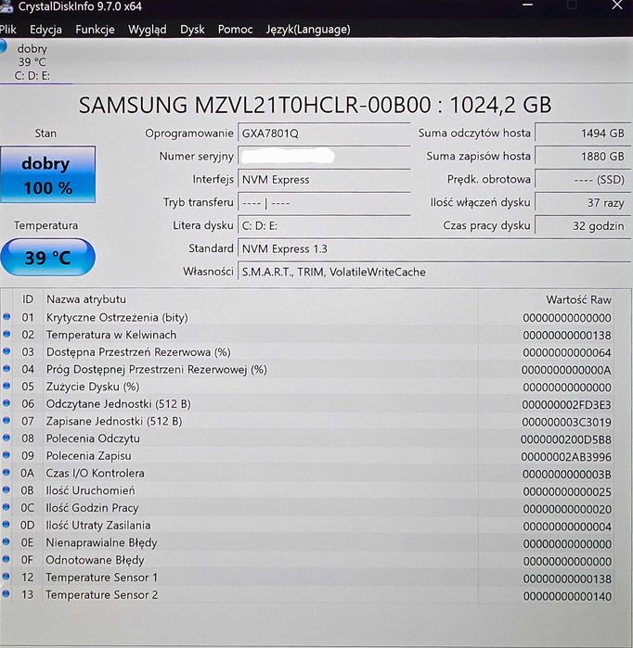Open the Dysk menu
This screenshot has width=633, height=648.
(192, 30)
